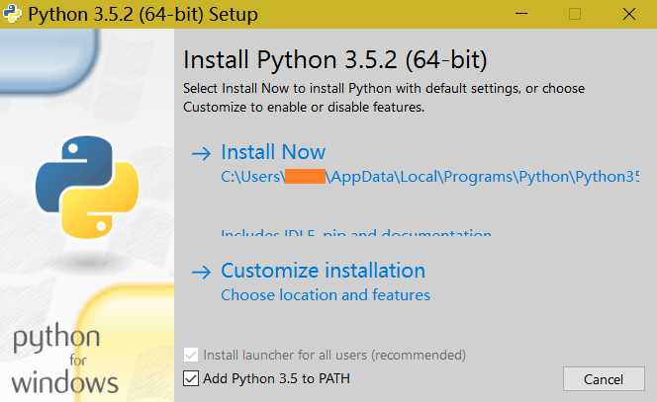Toggle Install launcher for all users checkbox

[191, 356]
